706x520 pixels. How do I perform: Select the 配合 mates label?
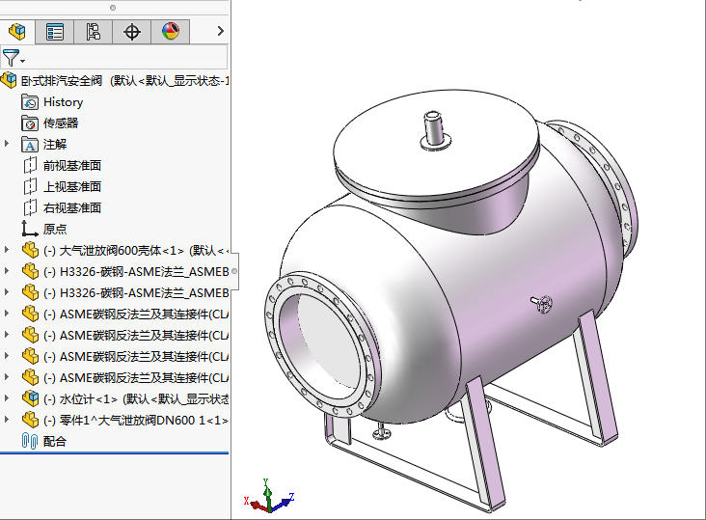click(55, 441)
